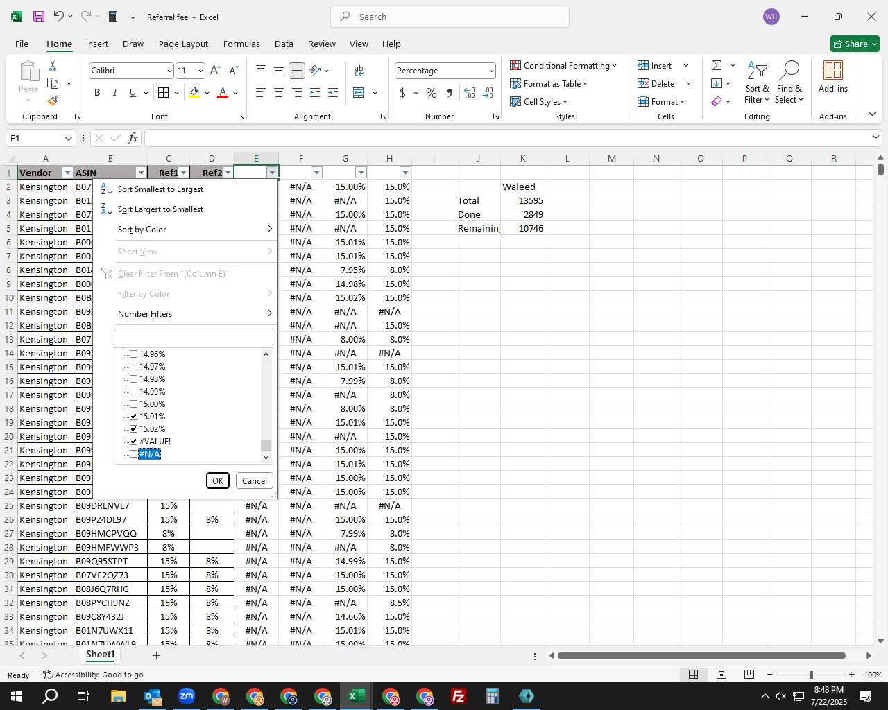Open the Number Format Percentage dropdown
Screen dimensions: 888x710
[490, 71]
